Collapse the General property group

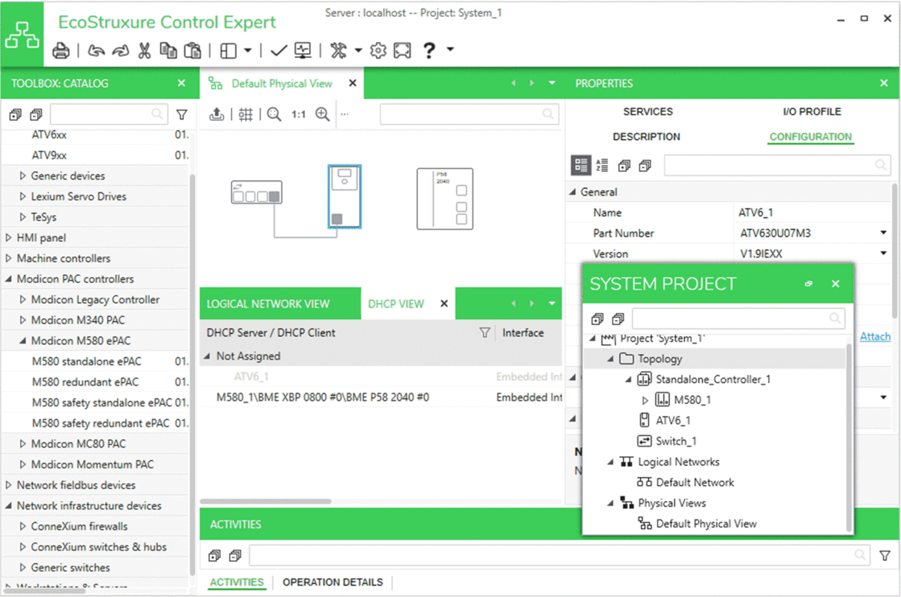[x=572, y=191]
